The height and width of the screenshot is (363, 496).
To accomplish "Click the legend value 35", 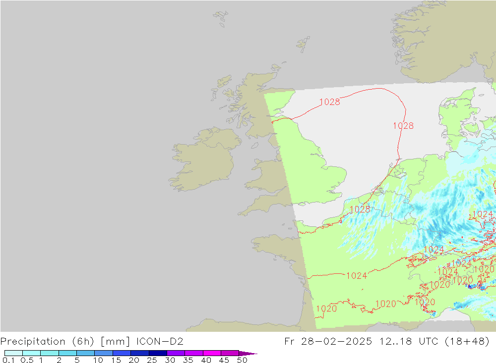I will coord(188,360).
